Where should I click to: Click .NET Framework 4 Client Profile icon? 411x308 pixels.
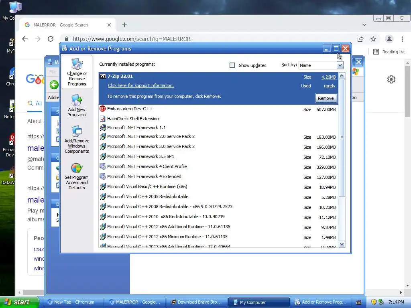tap(103, 166)
